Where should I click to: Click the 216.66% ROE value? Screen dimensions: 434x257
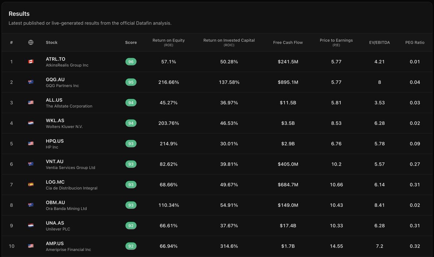[x=169, y=82]
